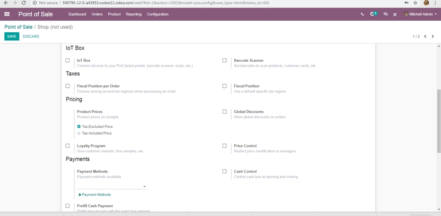Open the saved password key icon
The image size is (441, 216).
[406, 3]
